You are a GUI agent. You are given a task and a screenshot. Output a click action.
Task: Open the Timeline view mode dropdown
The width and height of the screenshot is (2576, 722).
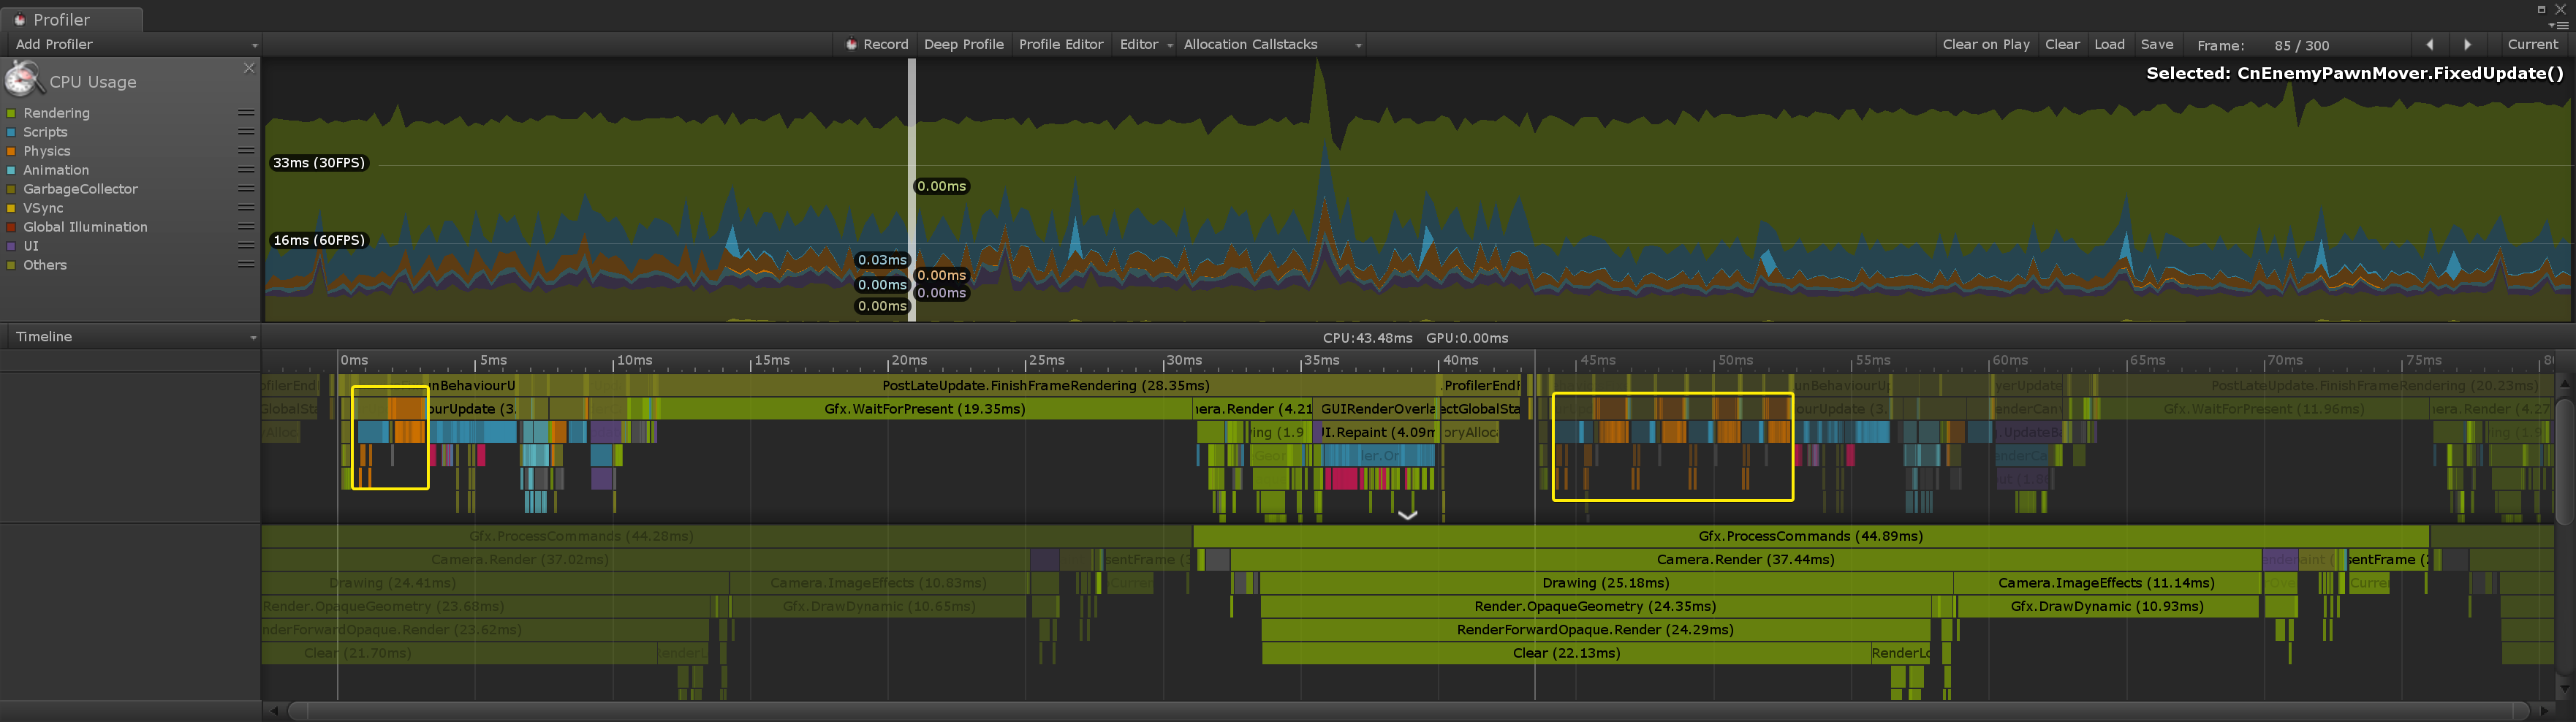point(130,337)
